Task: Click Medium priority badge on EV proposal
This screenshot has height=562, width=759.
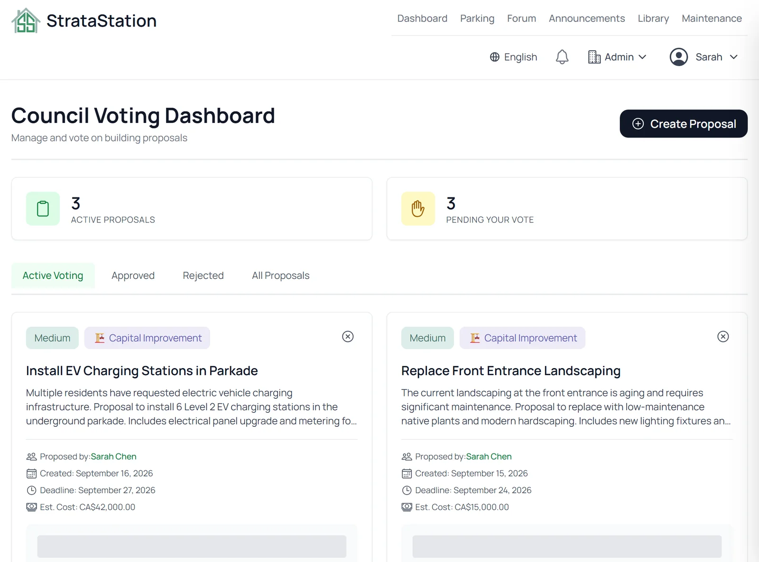Action: click(x=52, y=338)
